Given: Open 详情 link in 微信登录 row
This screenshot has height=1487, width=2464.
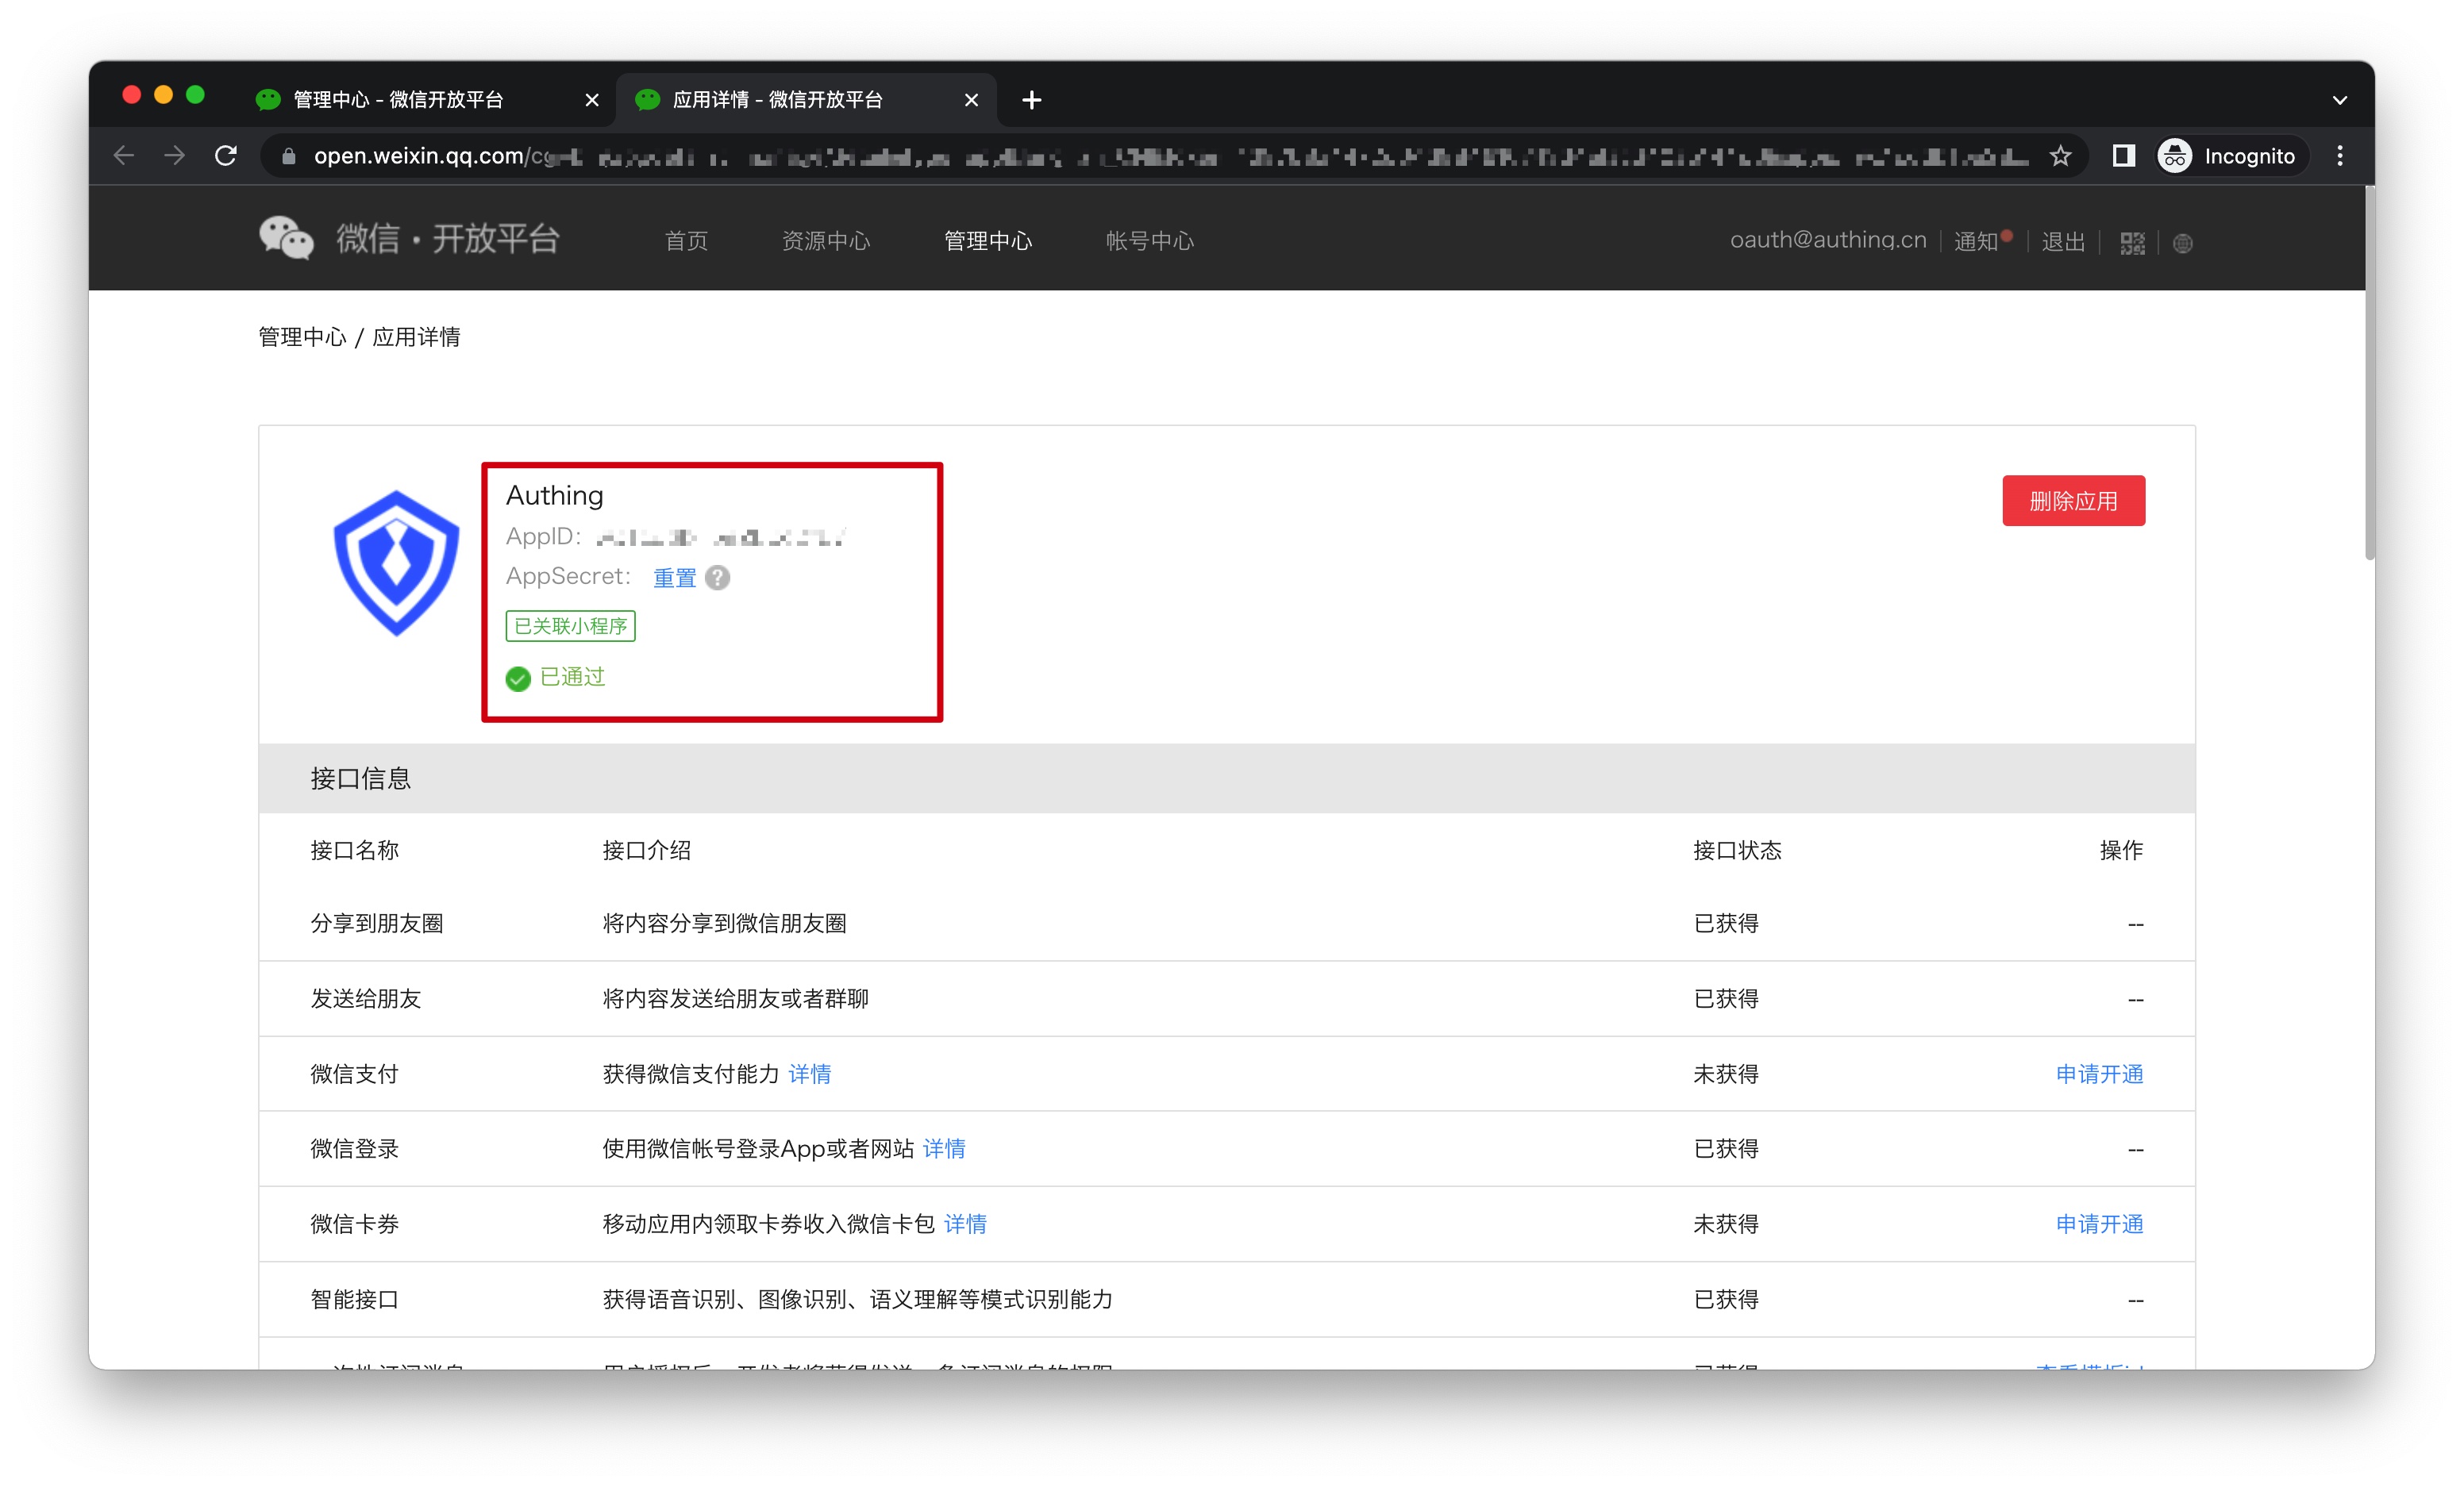Looking at the screenshot, I should 943,1148.
